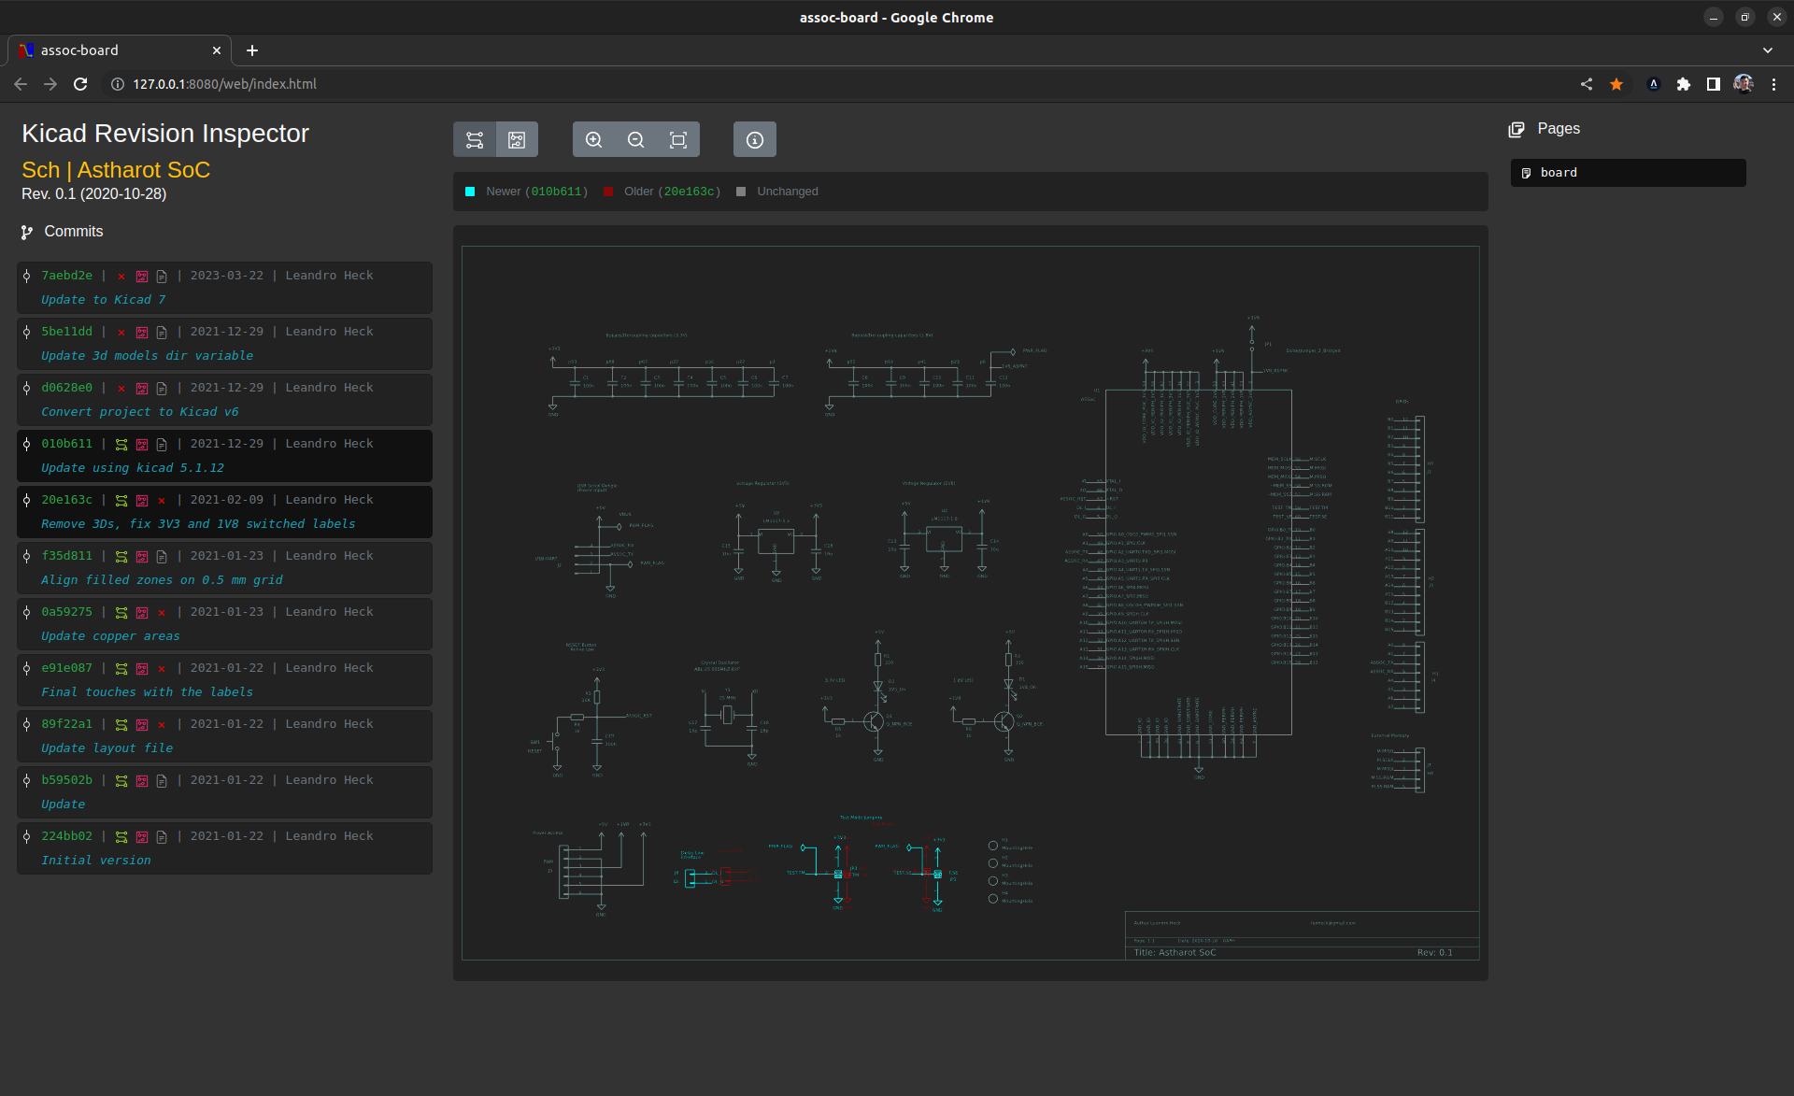This screenshot has width=1794, height=1096.
Task: Select the 'Initial version' commit 224bb02
Action: [x=66, y=836]
